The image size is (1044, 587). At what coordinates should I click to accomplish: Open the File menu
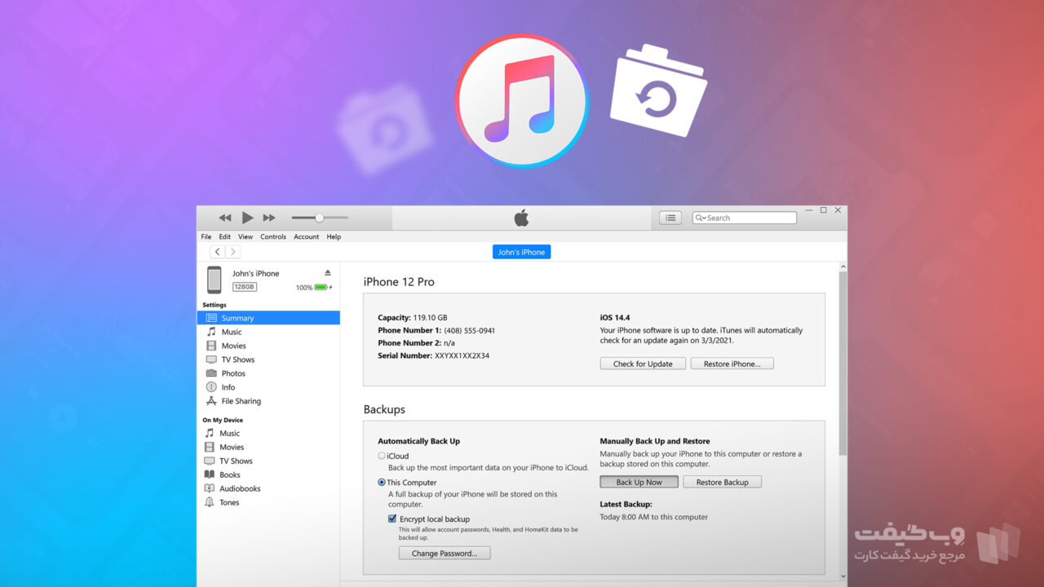click(x=206, y=236)
